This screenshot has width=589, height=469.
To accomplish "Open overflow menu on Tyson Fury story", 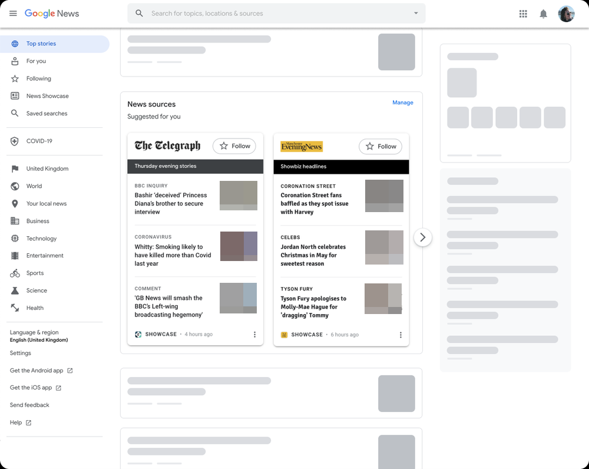I will [401, 334].
